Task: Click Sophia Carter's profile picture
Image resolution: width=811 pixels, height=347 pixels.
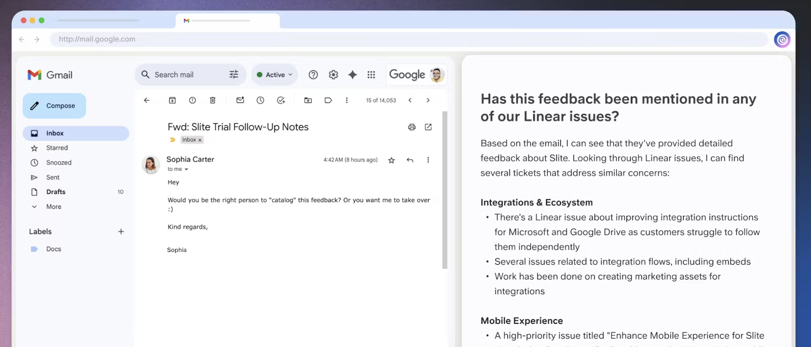Action: point(151,165)
